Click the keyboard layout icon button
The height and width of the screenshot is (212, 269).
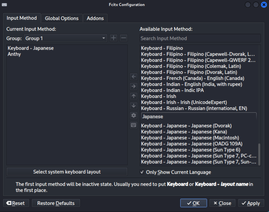pyautogui.click(x=133, y=125)
